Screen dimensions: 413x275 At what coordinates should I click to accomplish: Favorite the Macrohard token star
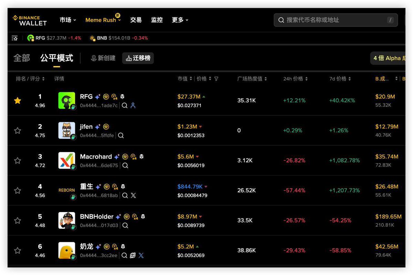pyautogui.click(x=18, y=160)
